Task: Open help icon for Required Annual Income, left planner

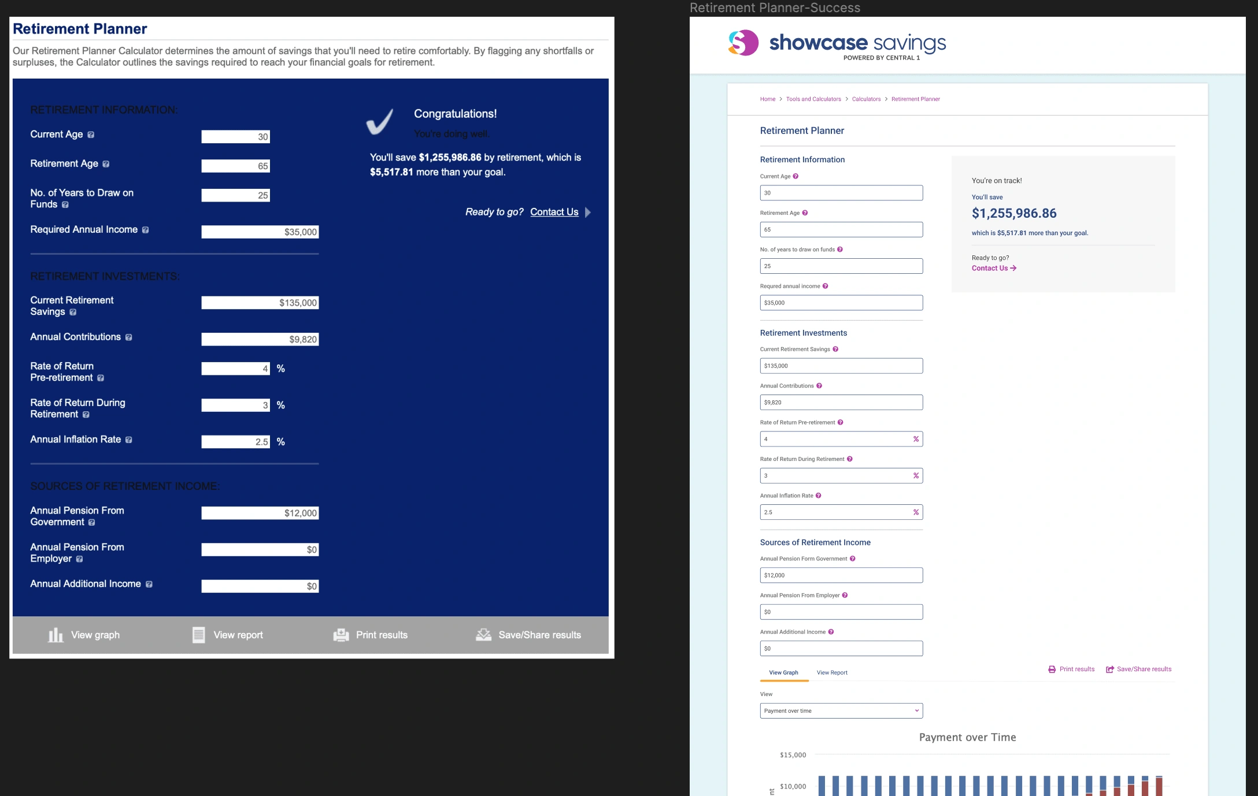Action: pos(145,230)
